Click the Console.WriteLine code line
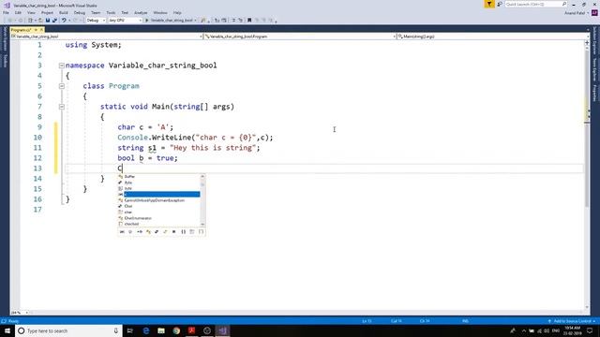Viewport: 600px width, 337px height. (195, 138)
